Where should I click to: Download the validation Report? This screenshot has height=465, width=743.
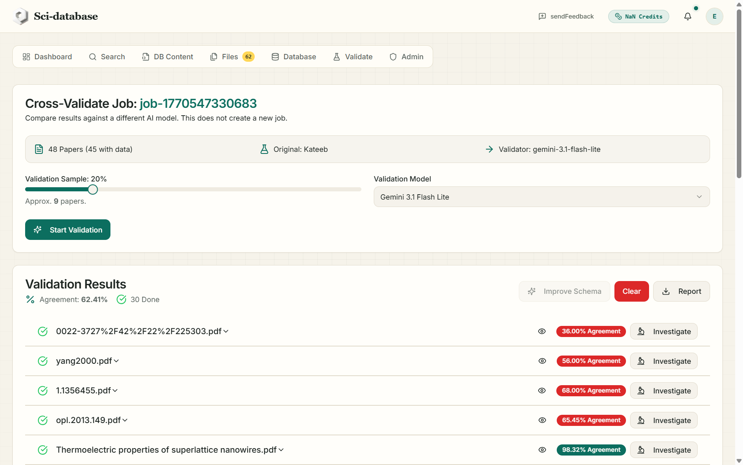click(x=681, y=291)
